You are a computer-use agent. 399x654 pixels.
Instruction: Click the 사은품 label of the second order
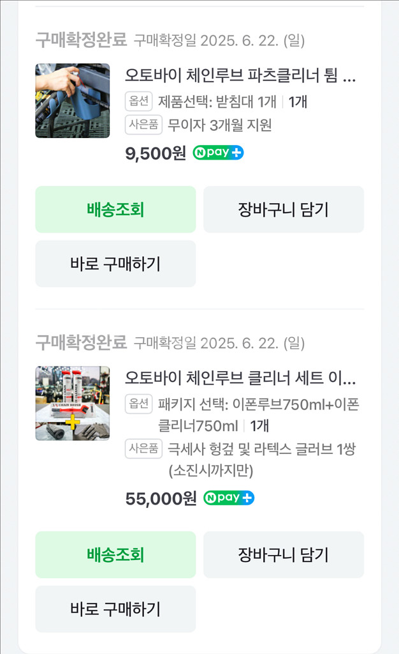tap(143, 448)
